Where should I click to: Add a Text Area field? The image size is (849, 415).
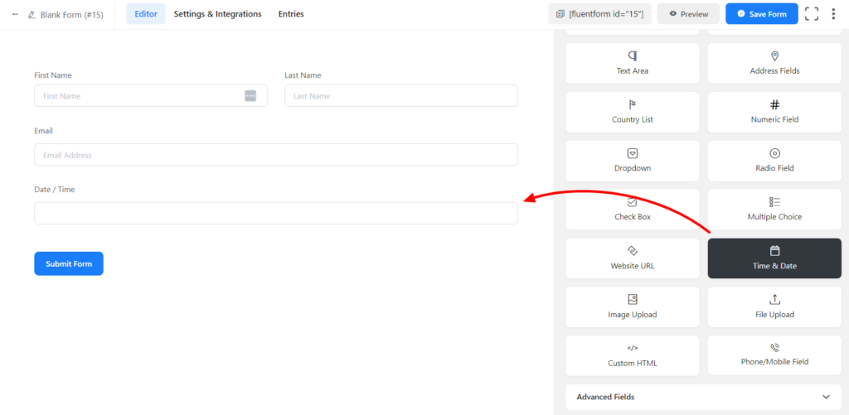pyautogui.click(x=633, y=63)
